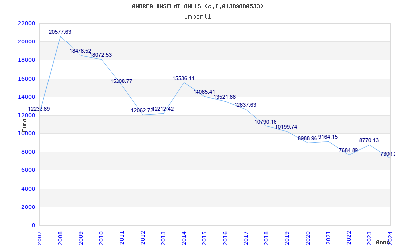Select the 2010 x-axis year label
The image size is (395, 247).
[x=101, y=238]
